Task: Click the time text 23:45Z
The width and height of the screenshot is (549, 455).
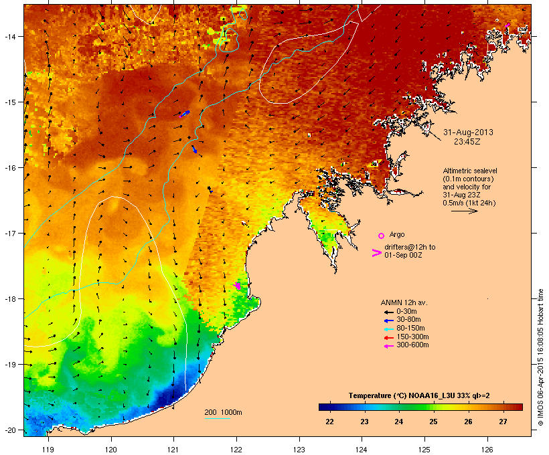Action: [x=467, y=142]
